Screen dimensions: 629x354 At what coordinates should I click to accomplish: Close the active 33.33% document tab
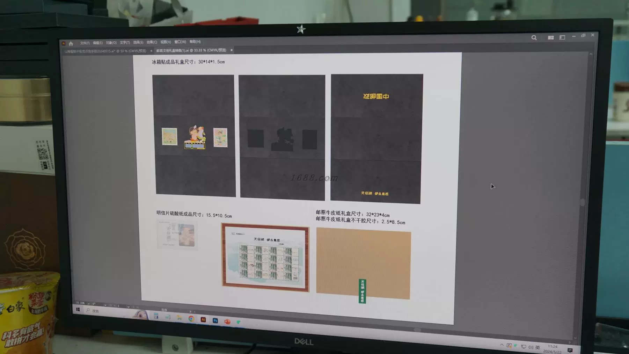coord(232,50)
